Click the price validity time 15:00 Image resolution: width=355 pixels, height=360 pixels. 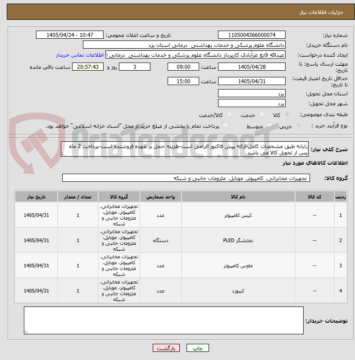point(183,81)
